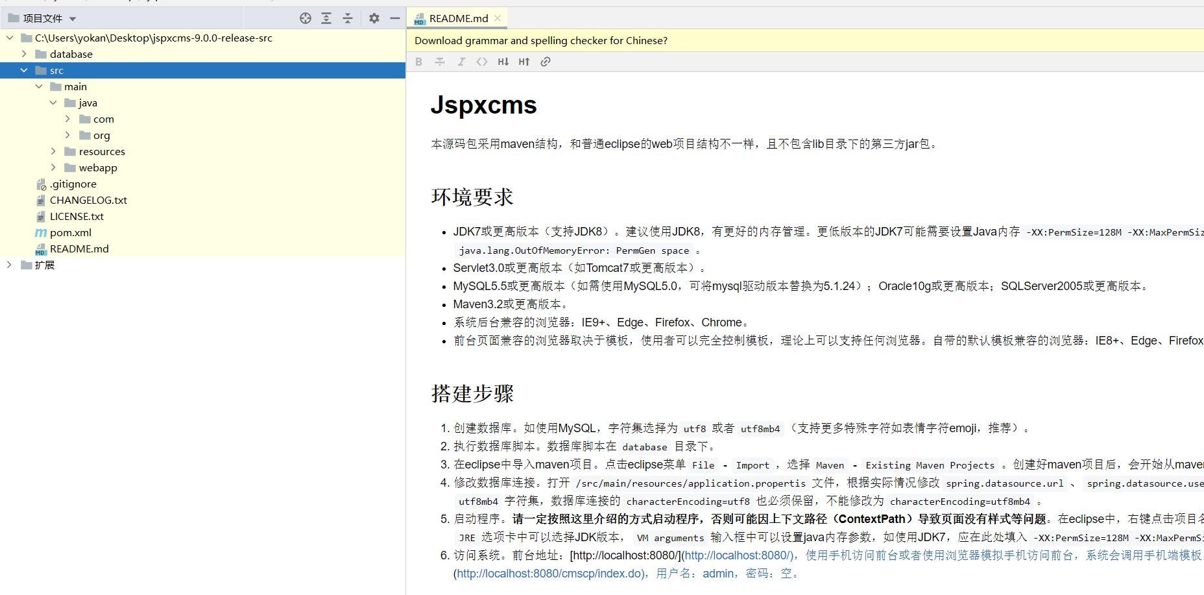Click the .gitignore file icon
The height and width of the screenshot is (595, 1204).
(x=41, y=184)
